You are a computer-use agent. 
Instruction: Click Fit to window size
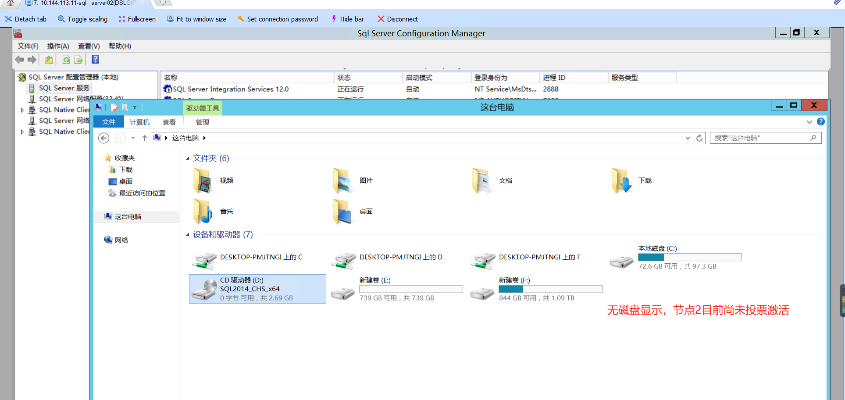pos(196,19)
